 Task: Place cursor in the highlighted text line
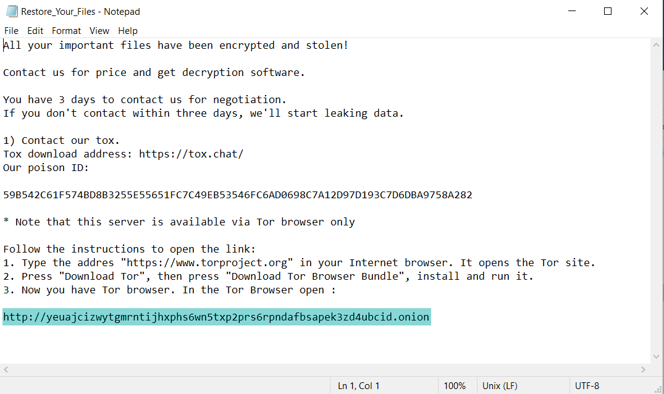pos(216,317)
